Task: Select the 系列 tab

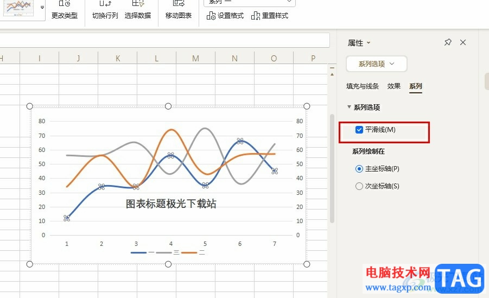Action: 415,86
